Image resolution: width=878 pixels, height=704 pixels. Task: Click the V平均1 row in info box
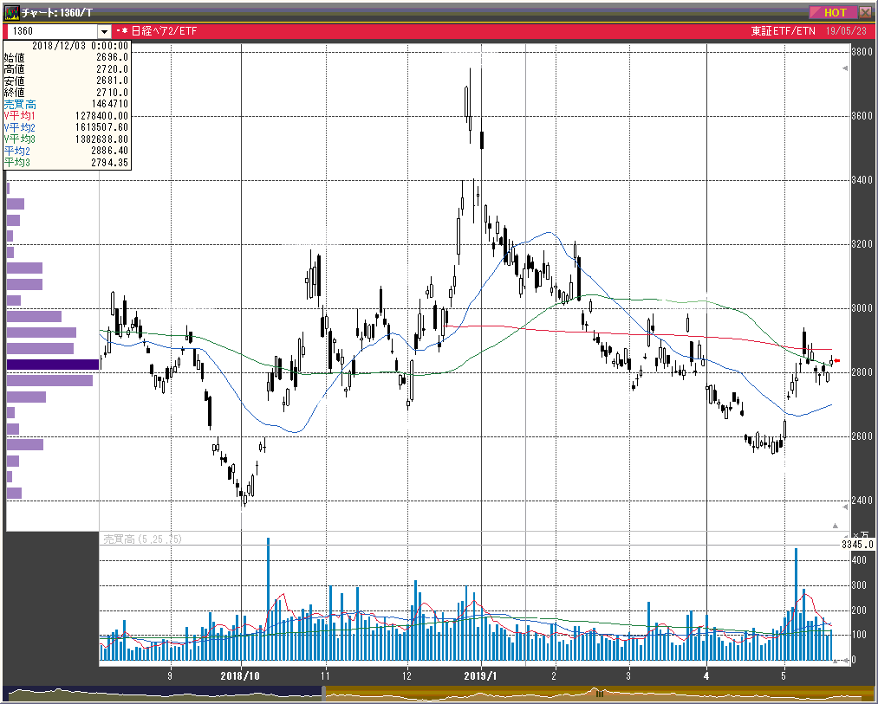pos(66,116)
